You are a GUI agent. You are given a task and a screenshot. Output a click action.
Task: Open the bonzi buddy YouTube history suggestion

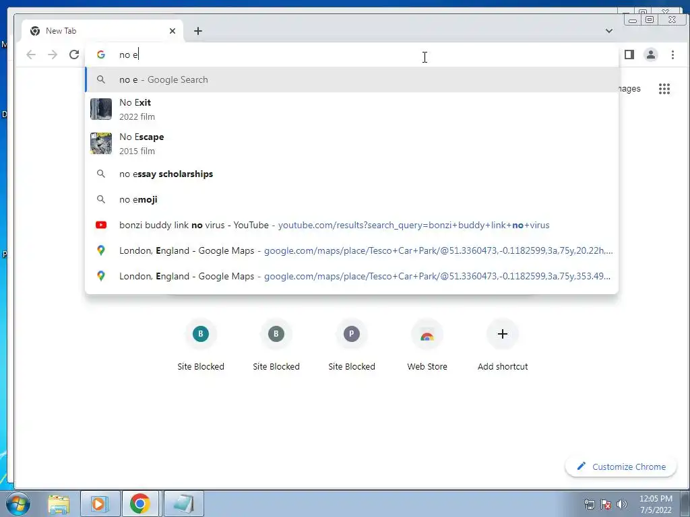point(352,225)
